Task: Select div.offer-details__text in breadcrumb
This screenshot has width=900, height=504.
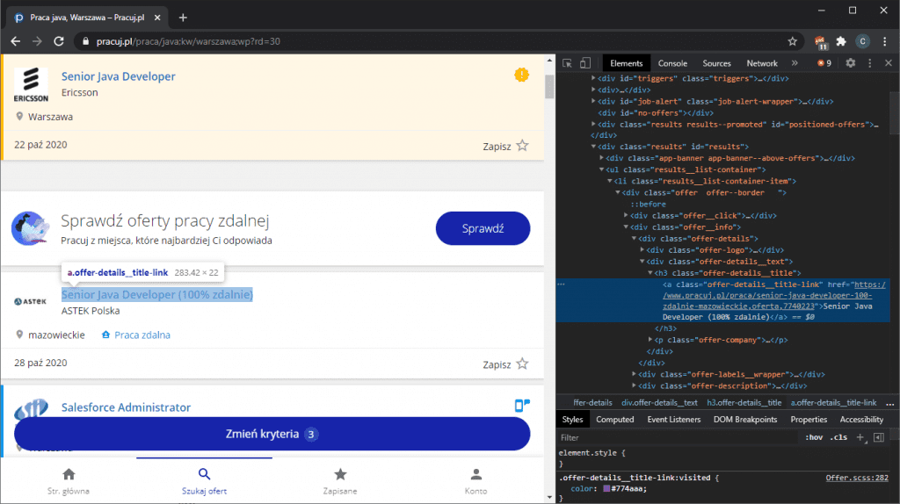Action: [659, 402]
